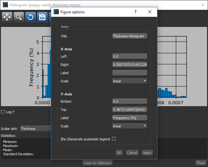Click the help question mark button

pos(135,12)
